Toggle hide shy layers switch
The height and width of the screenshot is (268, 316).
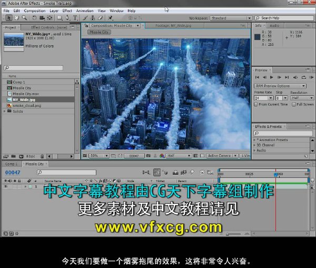pos(175,172)
